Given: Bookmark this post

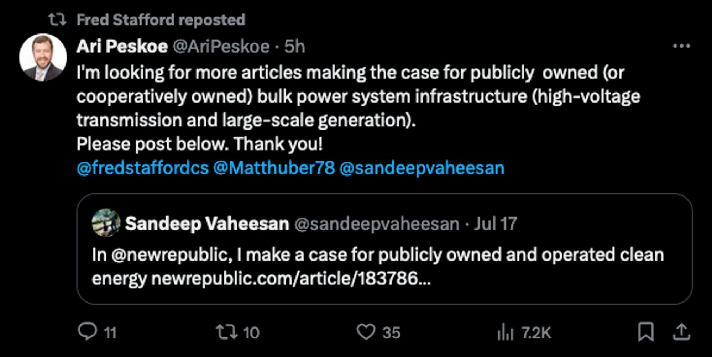Looking at the screenshot, I should click(645, 332).
